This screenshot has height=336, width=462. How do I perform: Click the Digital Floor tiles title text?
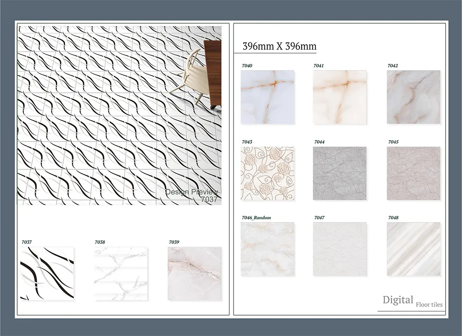(x=412, y=301)
